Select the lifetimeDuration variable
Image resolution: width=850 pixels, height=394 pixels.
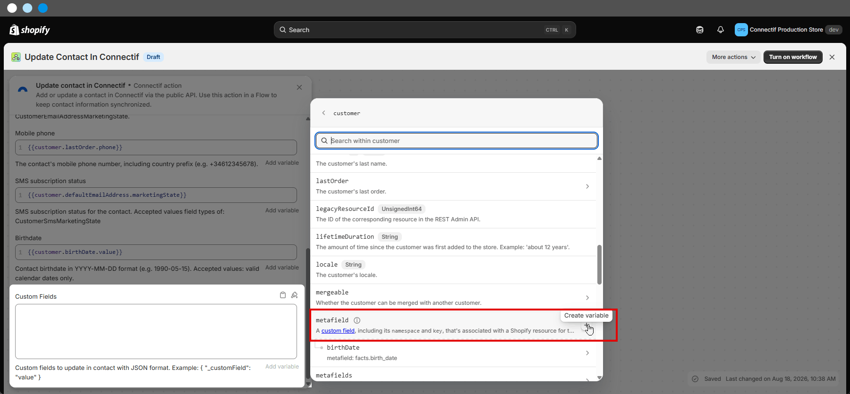(x=453, y=242)
